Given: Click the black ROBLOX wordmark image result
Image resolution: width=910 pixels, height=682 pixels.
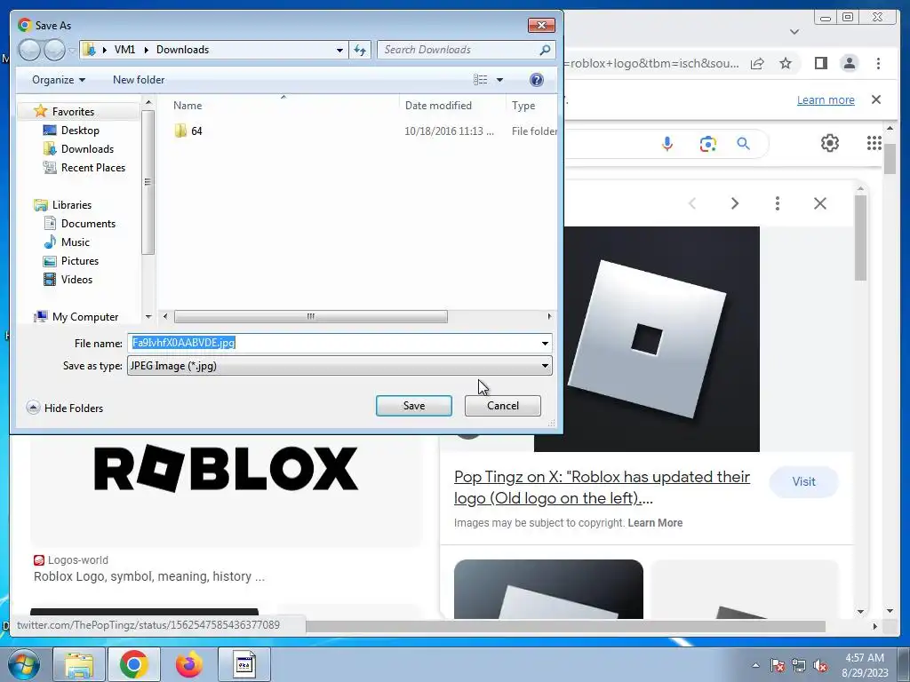Looking at the screenshot, I should (226, 469).
